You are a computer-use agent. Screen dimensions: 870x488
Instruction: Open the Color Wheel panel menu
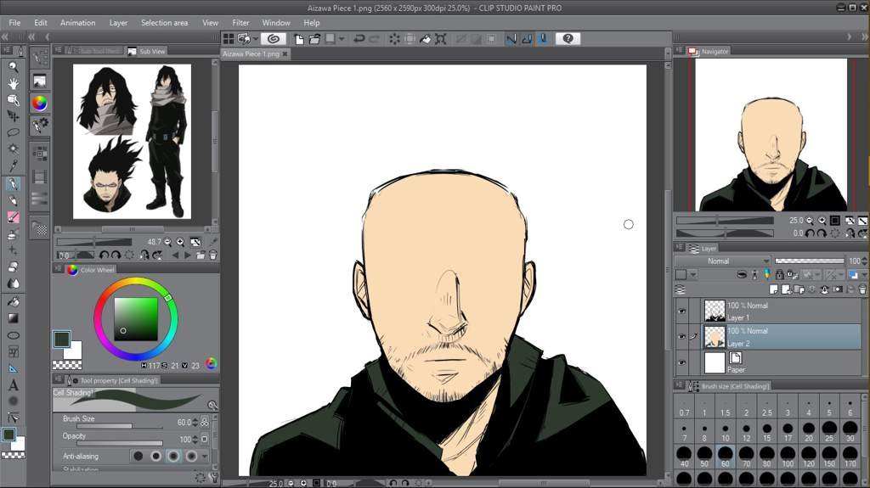[59, 269]
